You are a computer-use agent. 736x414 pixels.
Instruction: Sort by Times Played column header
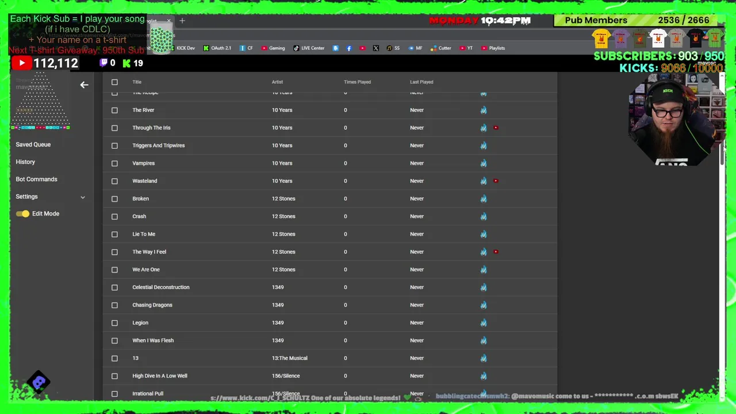[x=357, y=82]
